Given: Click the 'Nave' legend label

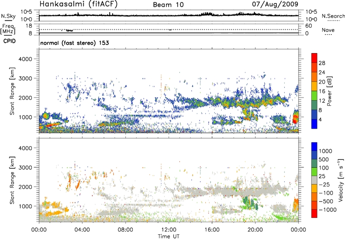Looking at the screenshot, I should (x=328, y=30).
